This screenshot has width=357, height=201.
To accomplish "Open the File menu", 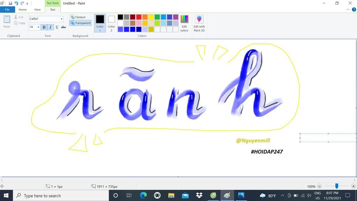I will (7, 9).
